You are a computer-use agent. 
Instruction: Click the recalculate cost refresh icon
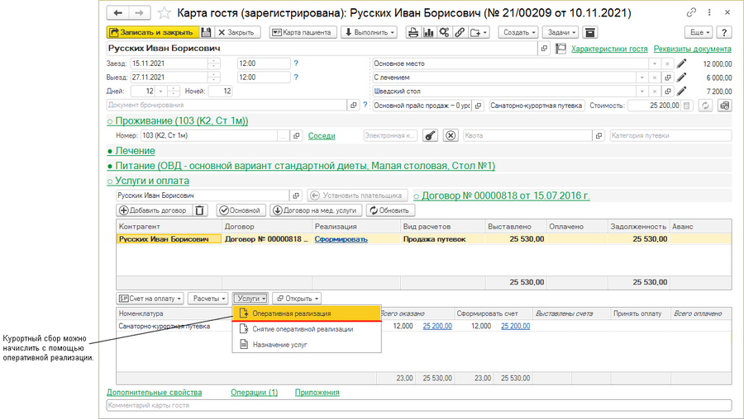[705, 106]
